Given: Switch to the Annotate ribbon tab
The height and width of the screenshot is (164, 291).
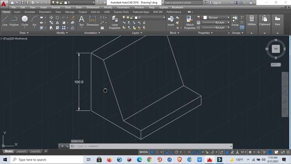Looking at the screenshot, I should 30,12.
